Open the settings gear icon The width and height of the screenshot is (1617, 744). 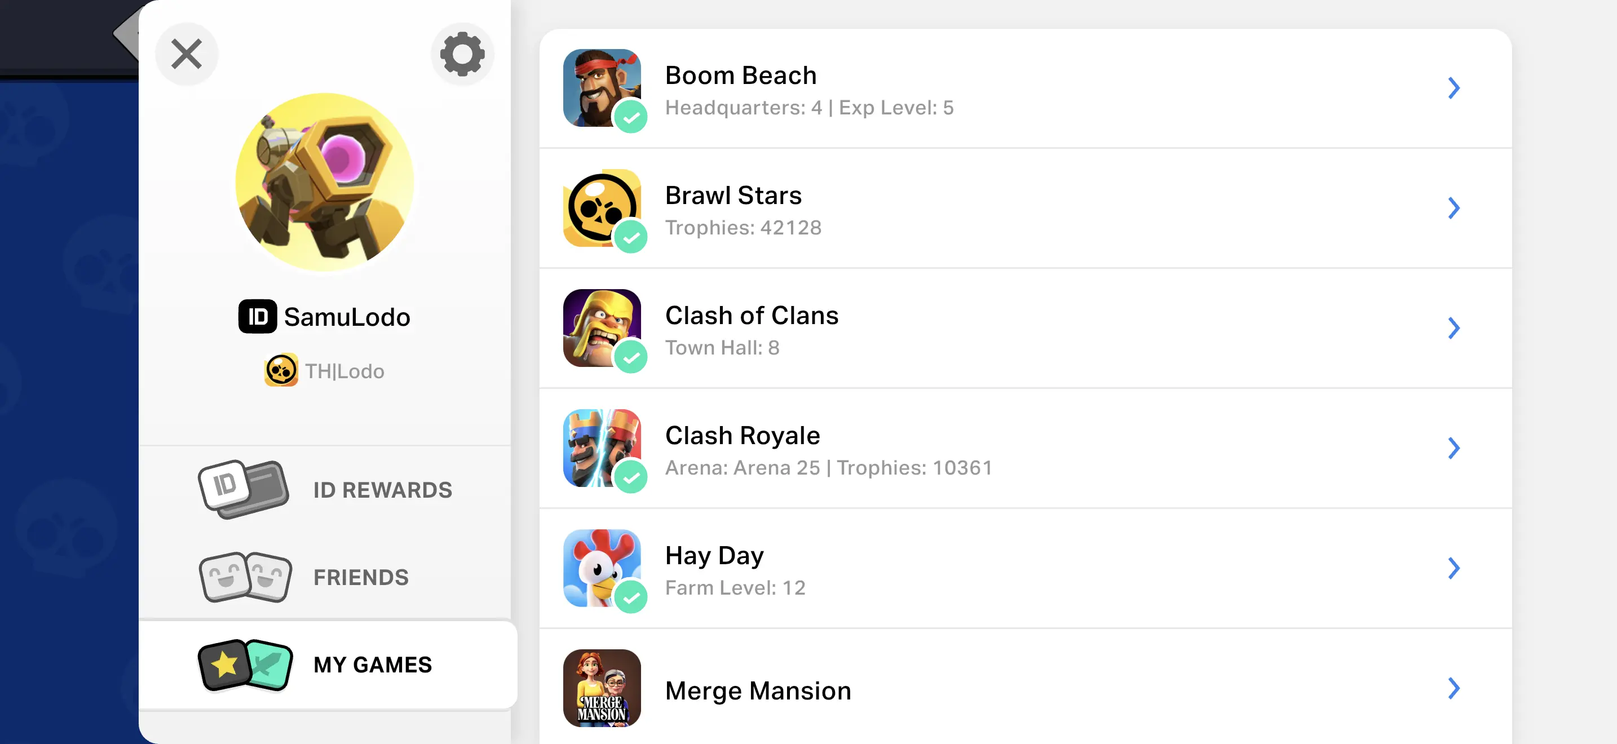coord(462,54)
